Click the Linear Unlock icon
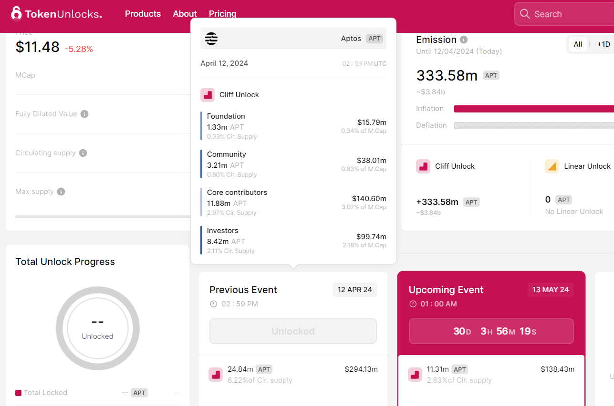The width and height of the screenshot is (614, 406). click(x=552, y=166)
